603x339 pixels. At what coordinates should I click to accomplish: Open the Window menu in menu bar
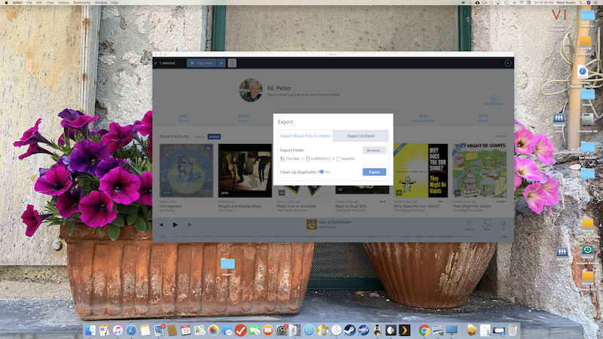(101, 2)
